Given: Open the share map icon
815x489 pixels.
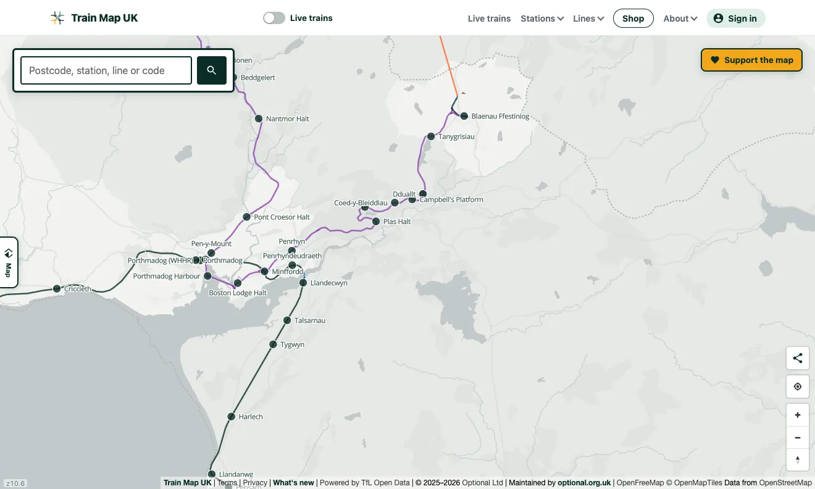Looking at the screenshot, I should coord(798,358).
